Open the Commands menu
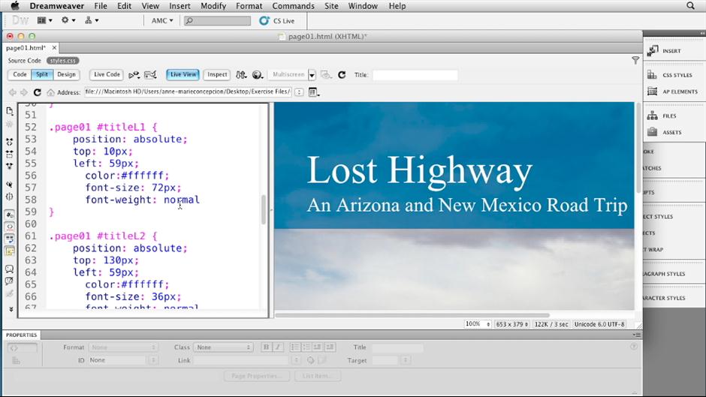This screenshot has height=397, width=706. [x=293, y=6]
